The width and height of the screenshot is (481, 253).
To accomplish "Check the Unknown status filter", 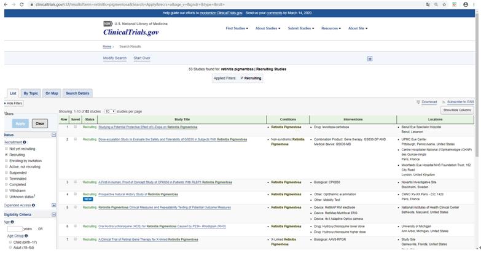I will point(6,197).
